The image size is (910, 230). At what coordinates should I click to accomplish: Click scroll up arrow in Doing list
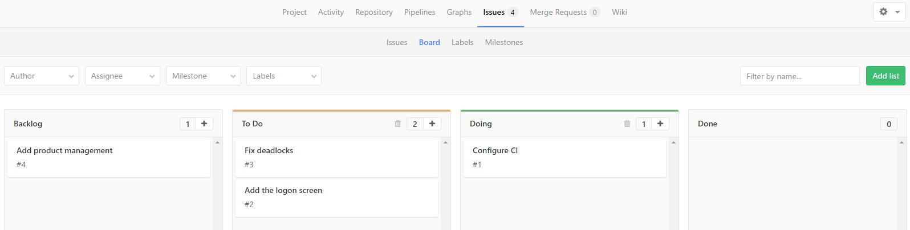(673, 142)
